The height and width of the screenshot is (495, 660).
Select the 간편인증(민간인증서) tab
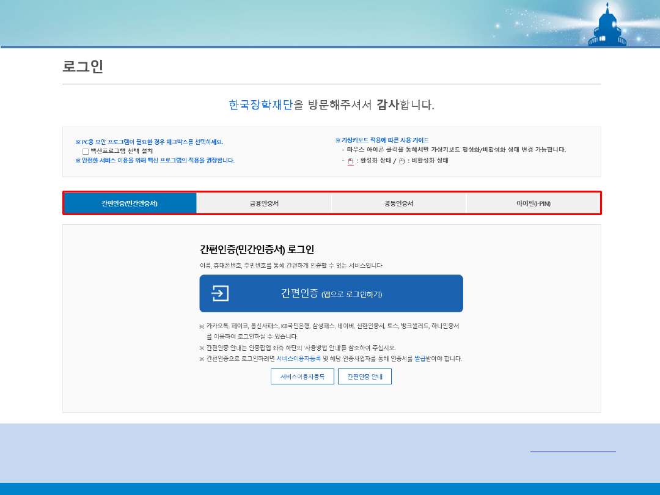[x=130, y=204]
